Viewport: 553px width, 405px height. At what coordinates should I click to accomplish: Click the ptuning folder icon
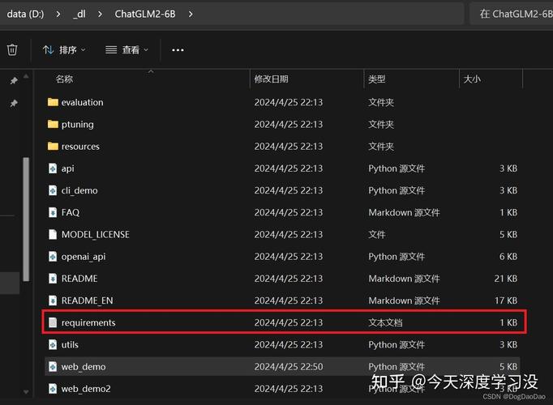53,124
